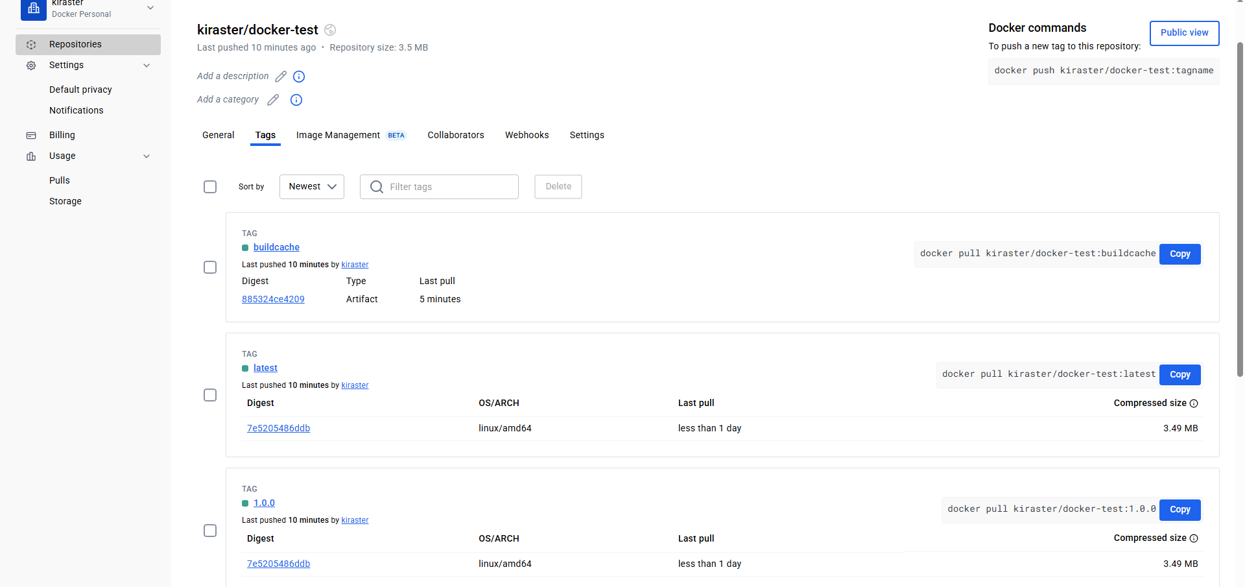Click the docker pull kiraster/docker-test:1.0.0 command text

[x=1051, y=509]
